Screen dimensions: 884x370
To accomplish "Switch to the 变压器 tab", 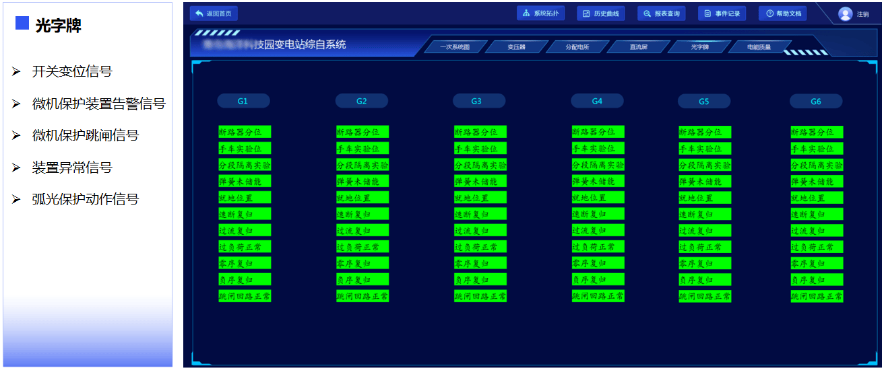I will pyautogui.click(x=516, y=47).
